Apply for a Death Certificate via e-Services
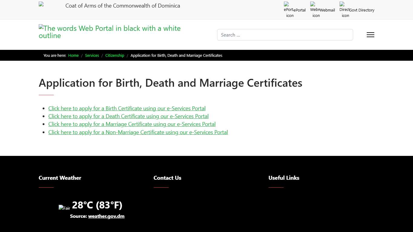 [128, 116]
